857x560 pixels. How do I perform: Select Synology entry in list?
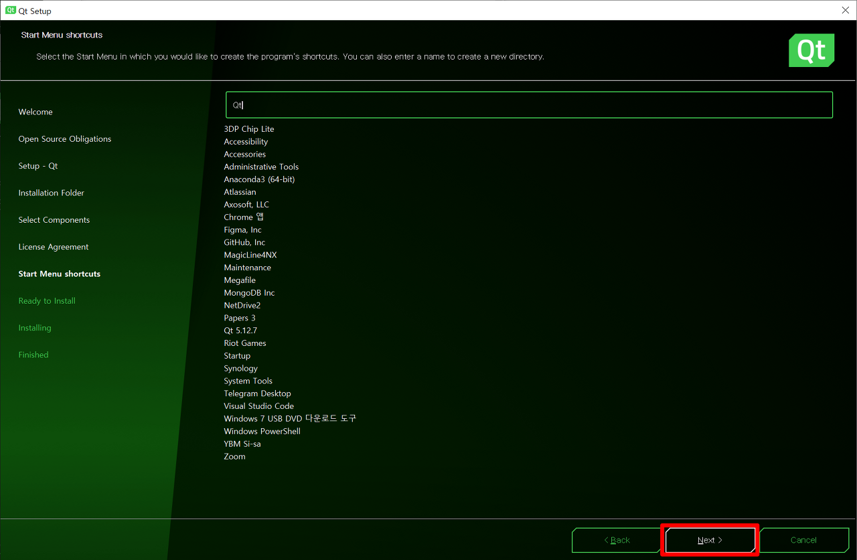(240, 369)
